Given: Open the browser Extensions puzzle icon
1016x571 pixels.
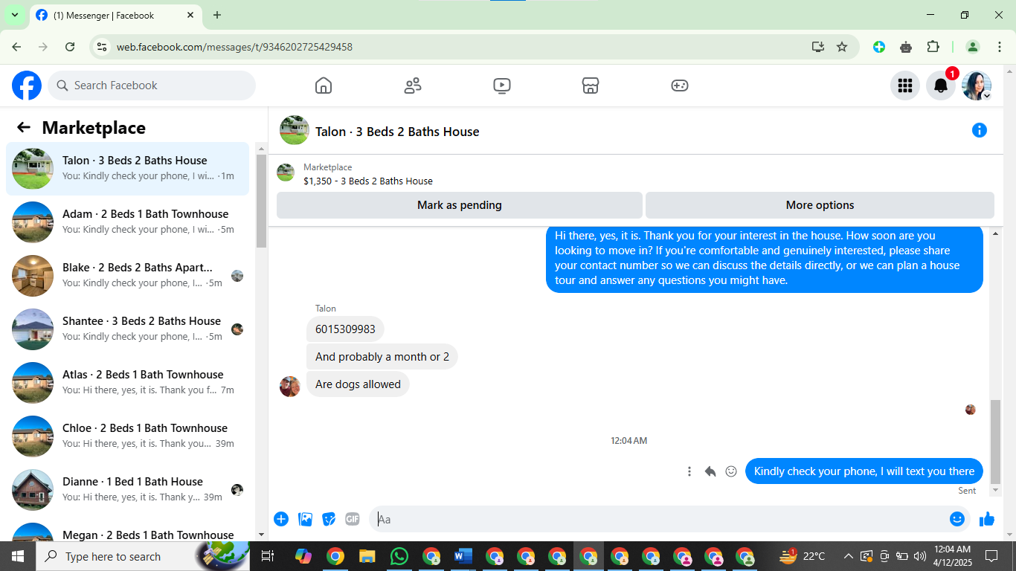Looking at the screenshot, I should [933, 47].
